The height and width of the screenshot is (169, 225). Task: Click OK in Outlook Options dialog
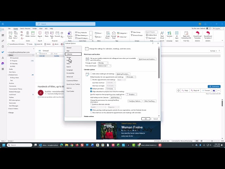point(146,119)
